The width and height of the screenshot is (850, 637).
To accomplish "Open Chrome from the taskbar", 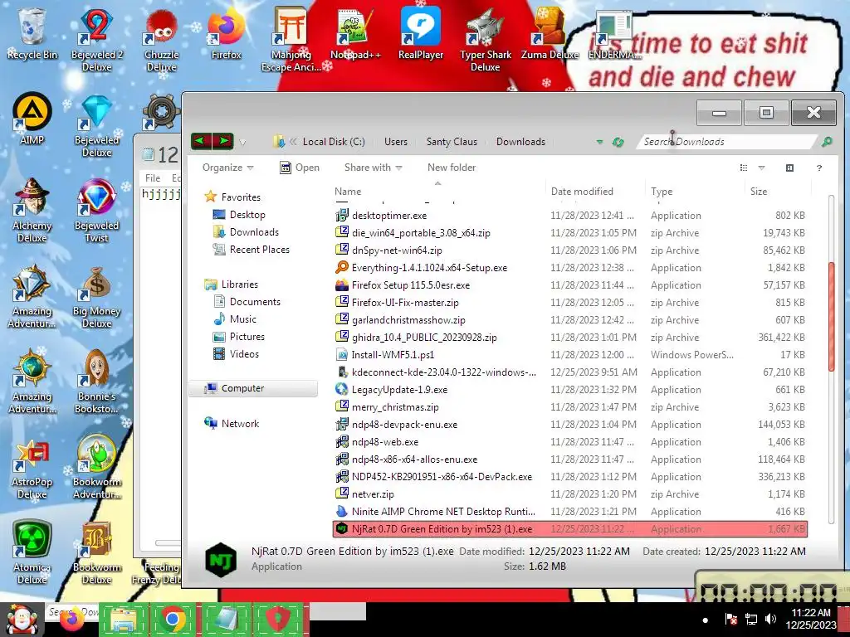I will (x=173, y=619).
